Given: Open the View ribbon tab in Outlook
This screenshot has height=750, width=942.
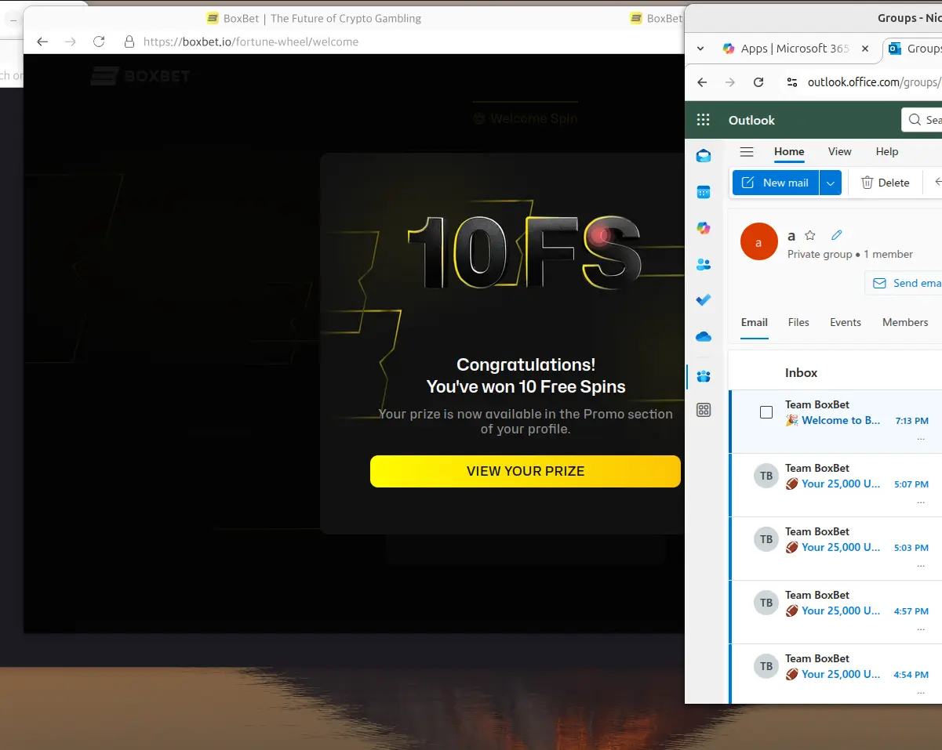Looking at the screenshot, I should (x=839, y=152).
